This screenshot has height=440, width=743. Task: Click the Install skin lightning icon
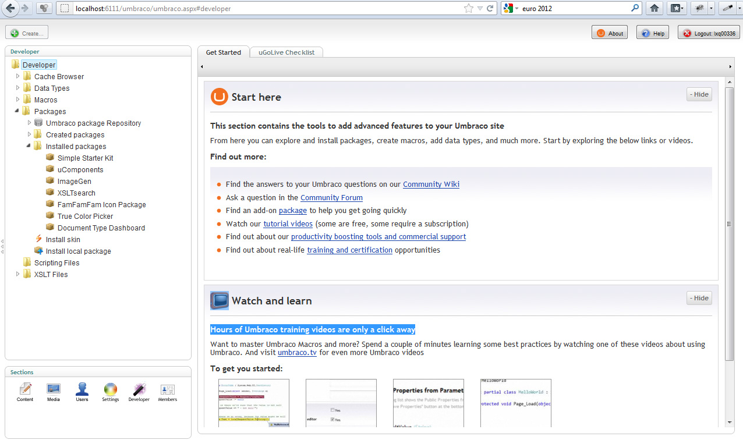tap(38, 239)
